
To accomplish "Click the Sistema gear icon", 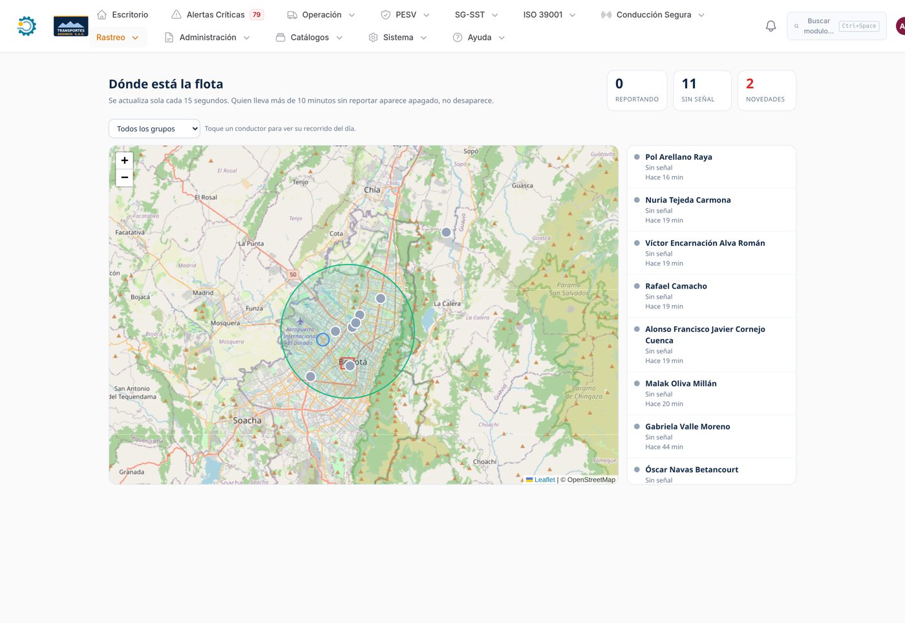I will point(373,38).
